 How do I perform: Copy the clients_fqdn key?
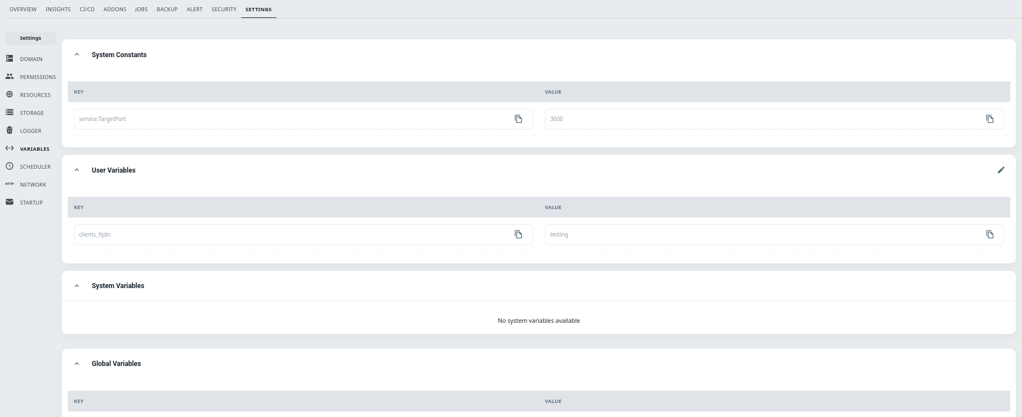519,234
